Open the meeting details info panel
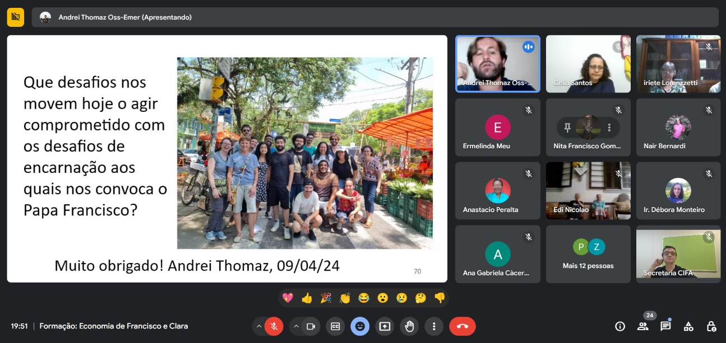The width and height of the screenshot is (726, 343). pyautogui.click(x=620, y=326)
